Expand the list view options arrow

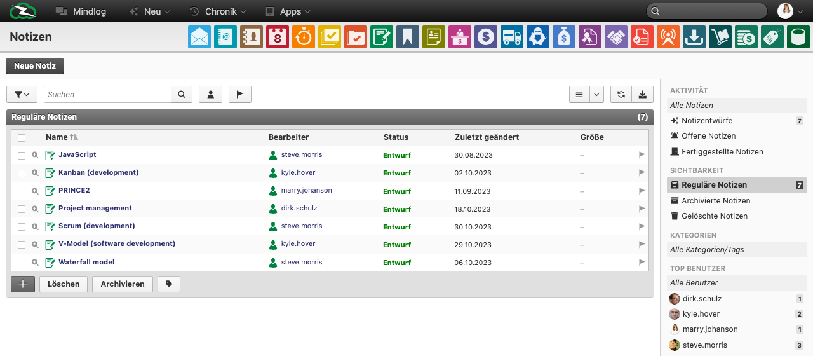click(596, 94)
